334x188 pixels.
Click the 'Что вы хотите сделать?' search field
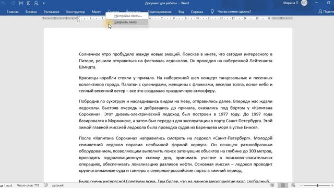(x=234, y=11)
